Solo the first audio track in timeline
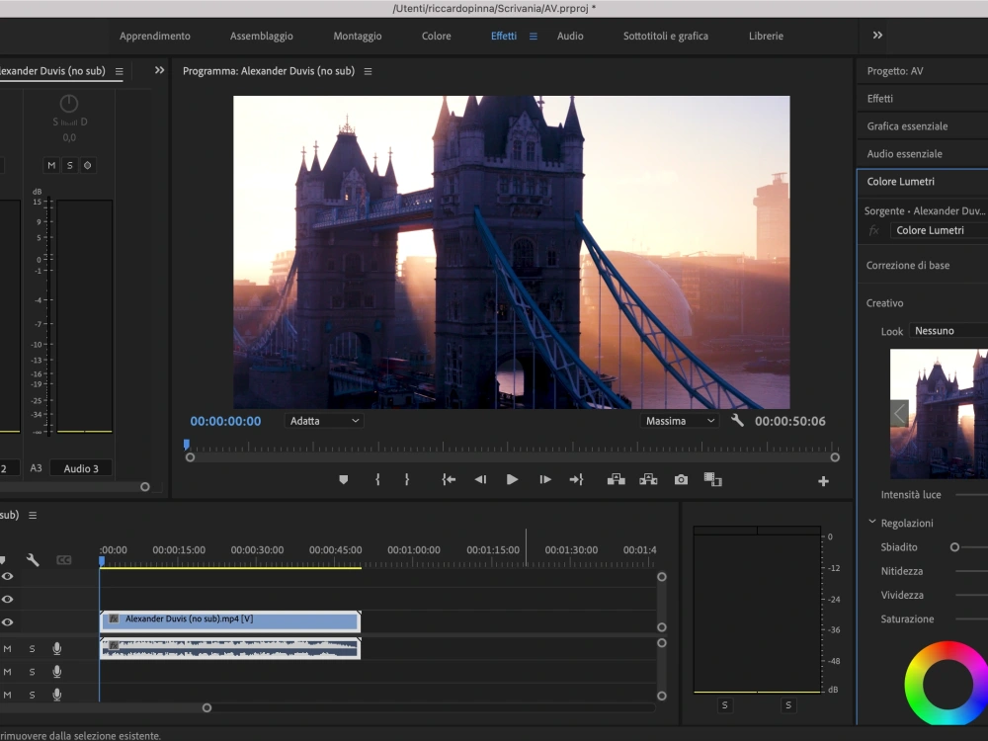 pyautogui.click(x=33, y=648)
